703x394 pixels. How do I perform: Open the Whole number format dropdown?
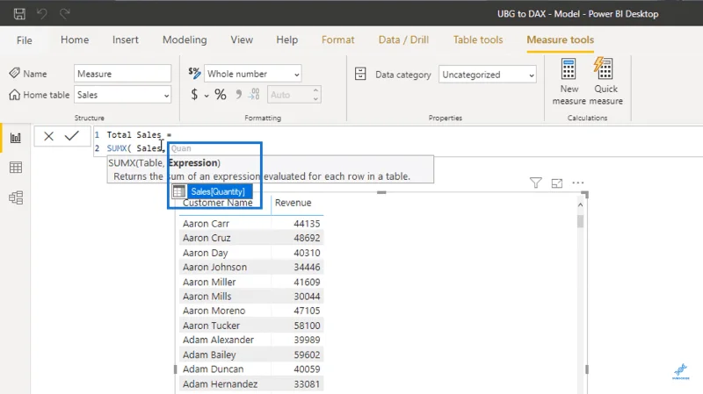click(x=253, y=74)
